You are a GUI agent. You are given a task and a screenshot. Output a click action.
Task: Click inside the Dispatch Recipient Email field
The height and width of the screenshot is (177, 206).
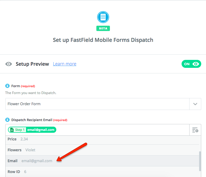[x=122, y=130]
